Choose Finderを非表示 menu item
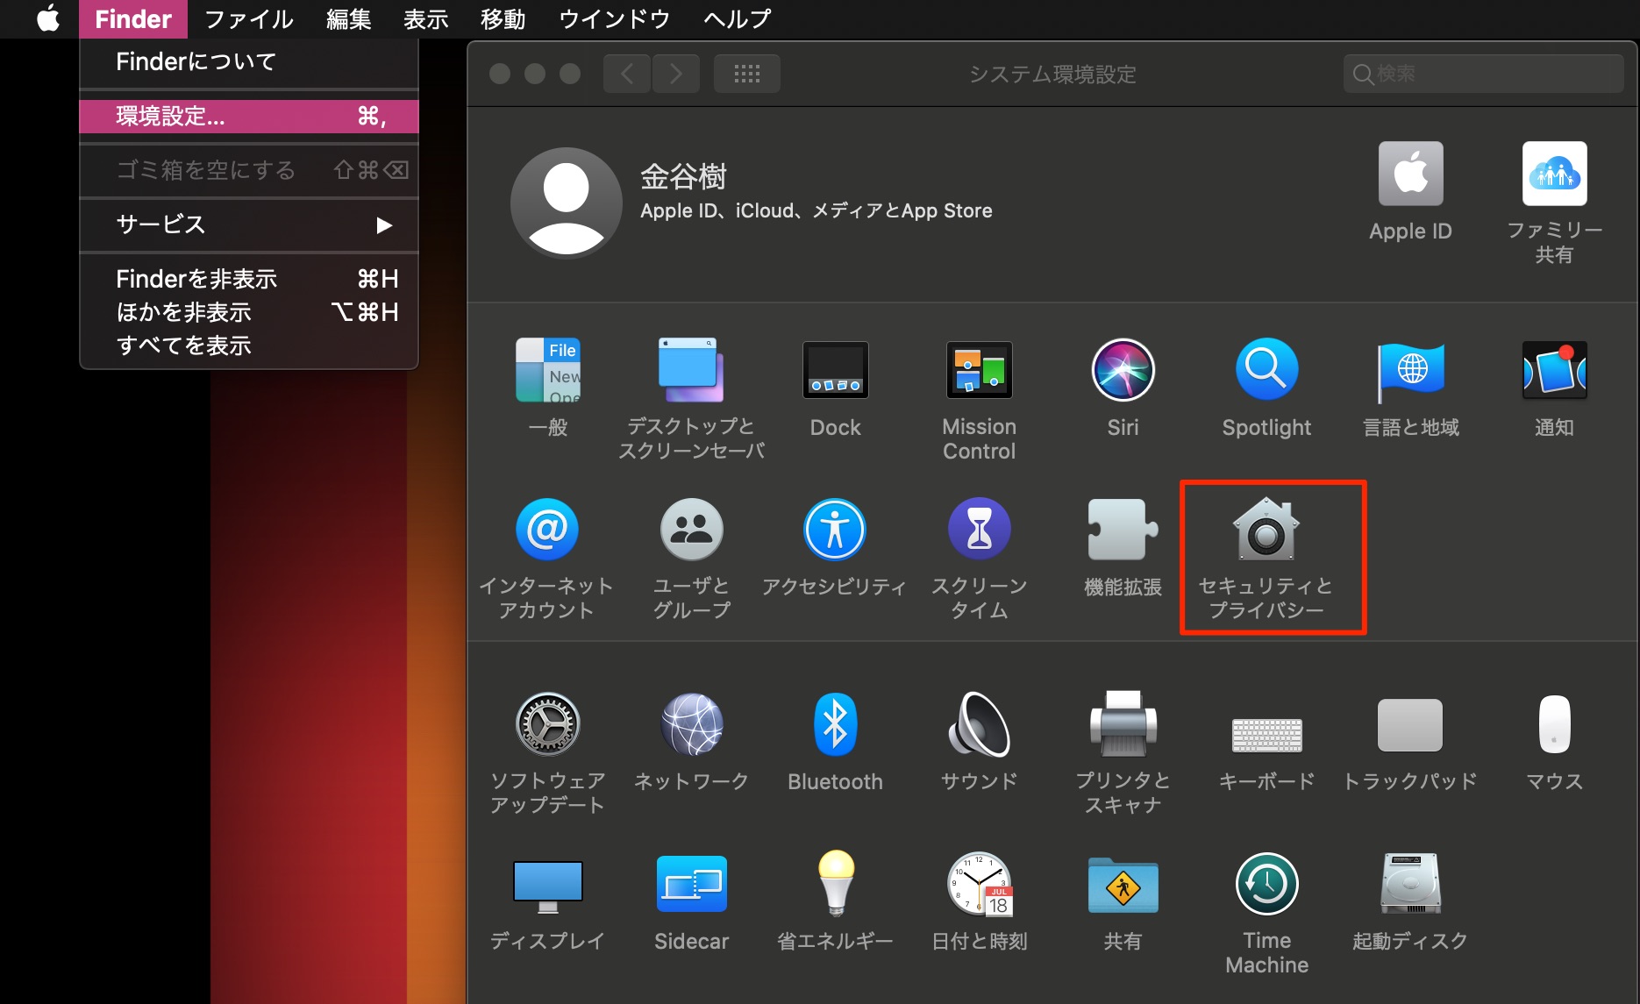The image size is (1640, 1004). click(x=249, y=279)
